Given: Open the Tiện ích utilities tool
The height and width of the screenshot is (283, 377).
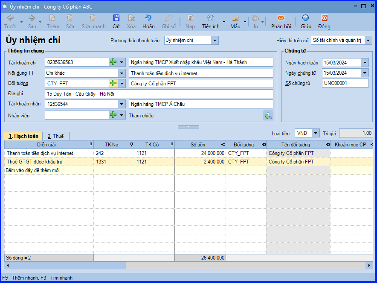Looking at the screenshot, I should pyautogui.click(x=211, y=21).
